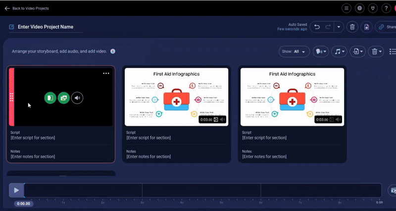
Task: Click the Share button
Action: point(386,27)
